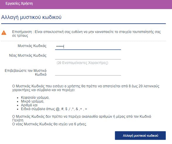The image size is (172, 144).
Task: Click the Ειδικό σύμβολο bullet item
Action: (54, 109)
